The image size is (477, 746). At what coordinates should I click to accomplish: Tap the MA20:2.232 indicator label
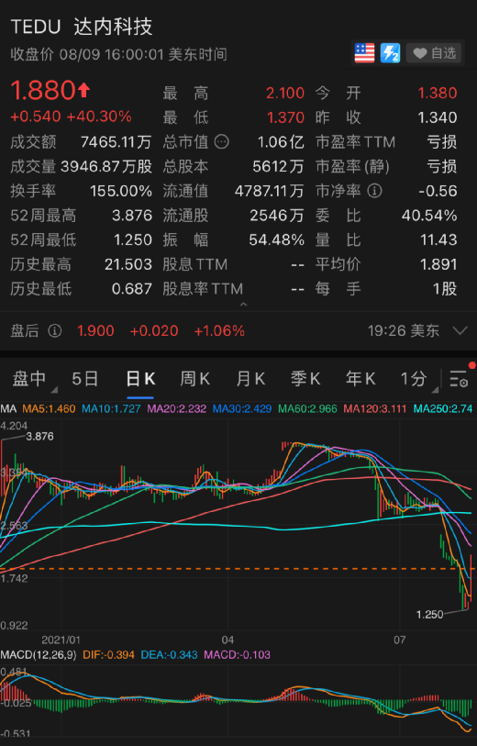[177, 408]
